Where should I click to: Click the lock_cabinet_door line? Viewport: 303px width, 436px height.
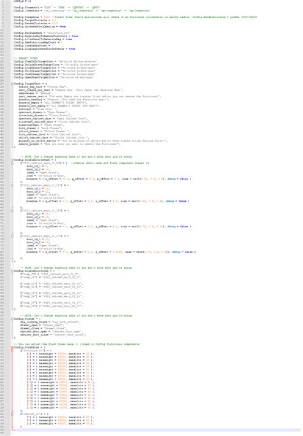click(x=50, y=134)
